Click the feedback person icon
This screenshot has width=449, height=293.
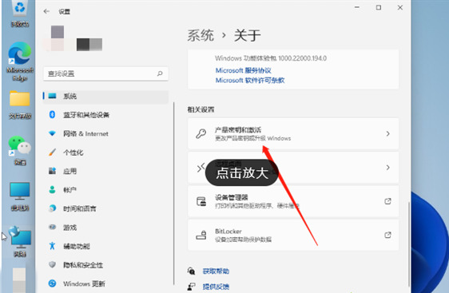pos(191,287)
